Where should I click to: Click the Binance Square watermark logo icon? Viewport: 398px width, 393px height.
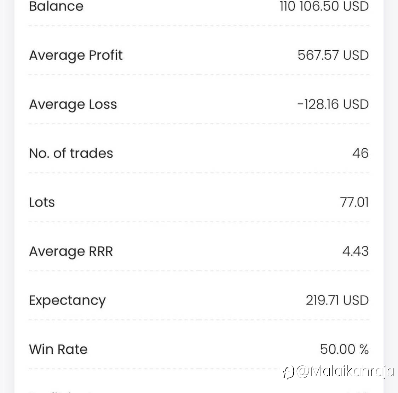(x=289, y=372)
